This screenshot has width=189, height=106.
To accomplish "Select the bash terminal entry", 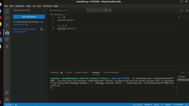I will tap(183, 77).
